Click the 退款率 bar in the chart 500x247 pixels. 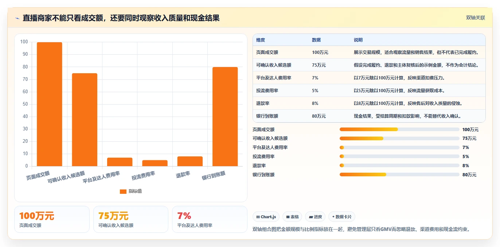pos(190,161)
